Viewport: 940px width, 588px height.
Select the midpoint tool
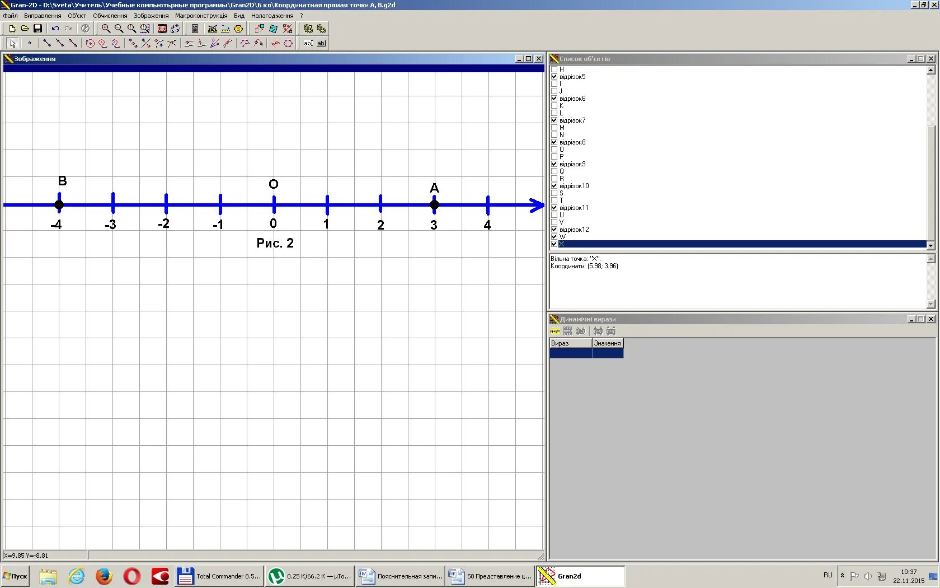coord(133,43)
